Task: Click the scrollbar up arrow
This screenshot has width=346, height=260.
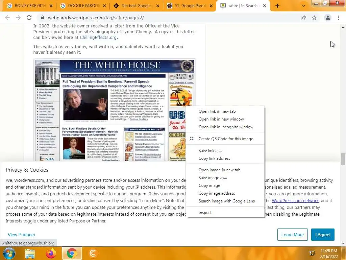Action: (343, 27)
